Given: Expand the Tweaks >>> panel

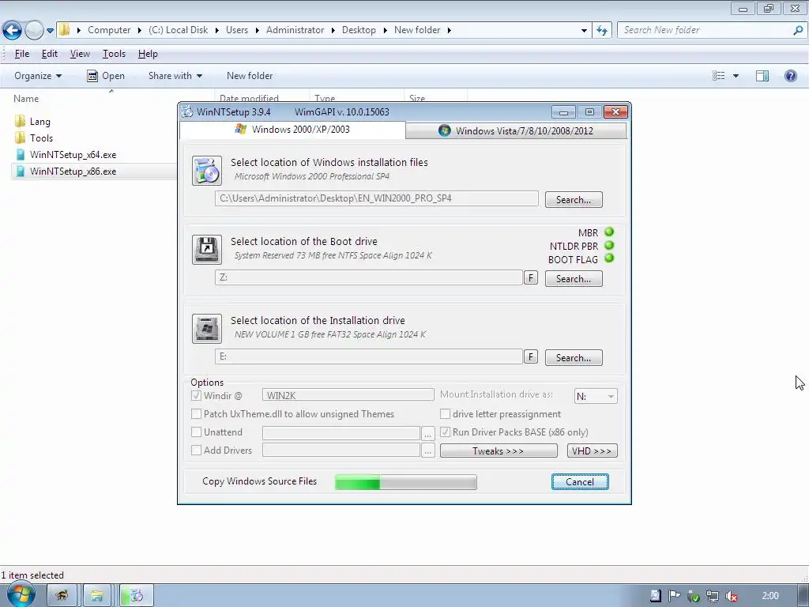Looking at the screenshot, I should (499, 451).
